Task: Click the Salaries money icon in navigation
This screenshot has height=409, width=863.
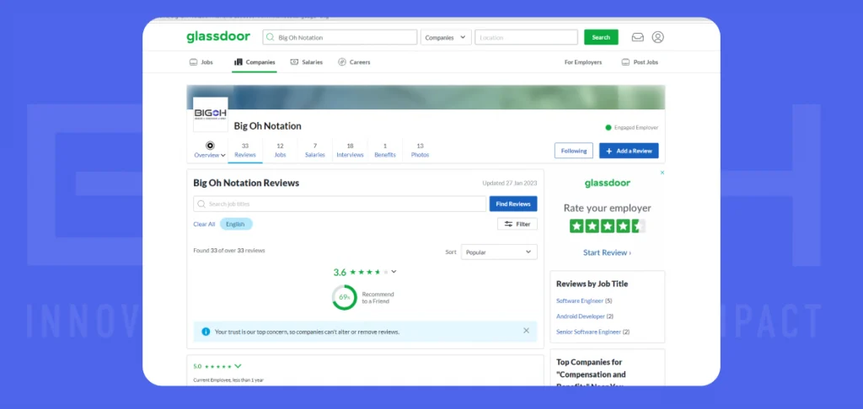Action: click(x=294, y=62)
